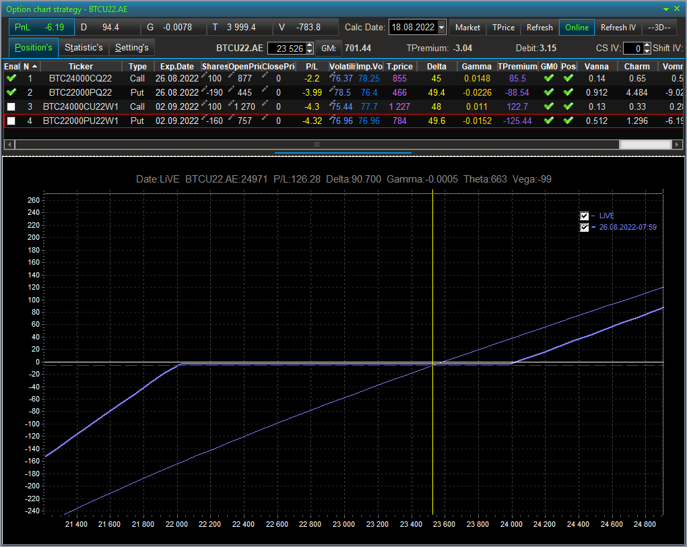
Task: Enable row 4 BTC22000PU22W1 checkbox
Action: click(x=11, y=121)
